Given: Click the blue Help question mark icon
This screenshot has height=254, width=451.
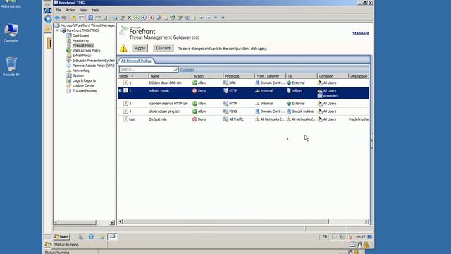Looking at the screenshot, I should [91, 18].
